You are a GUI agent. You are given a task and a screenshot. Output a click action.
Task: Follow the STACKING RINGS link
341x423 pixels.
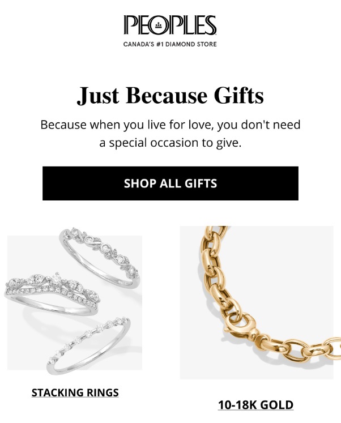pyautogui.click(x=75, y=392)
